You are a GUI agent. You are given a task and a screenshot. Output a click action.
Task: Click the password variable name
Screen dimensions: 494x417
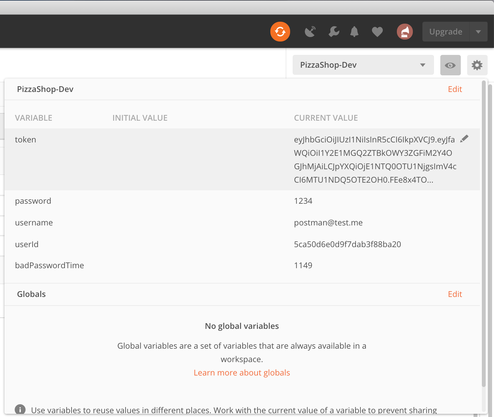[33, 201]
